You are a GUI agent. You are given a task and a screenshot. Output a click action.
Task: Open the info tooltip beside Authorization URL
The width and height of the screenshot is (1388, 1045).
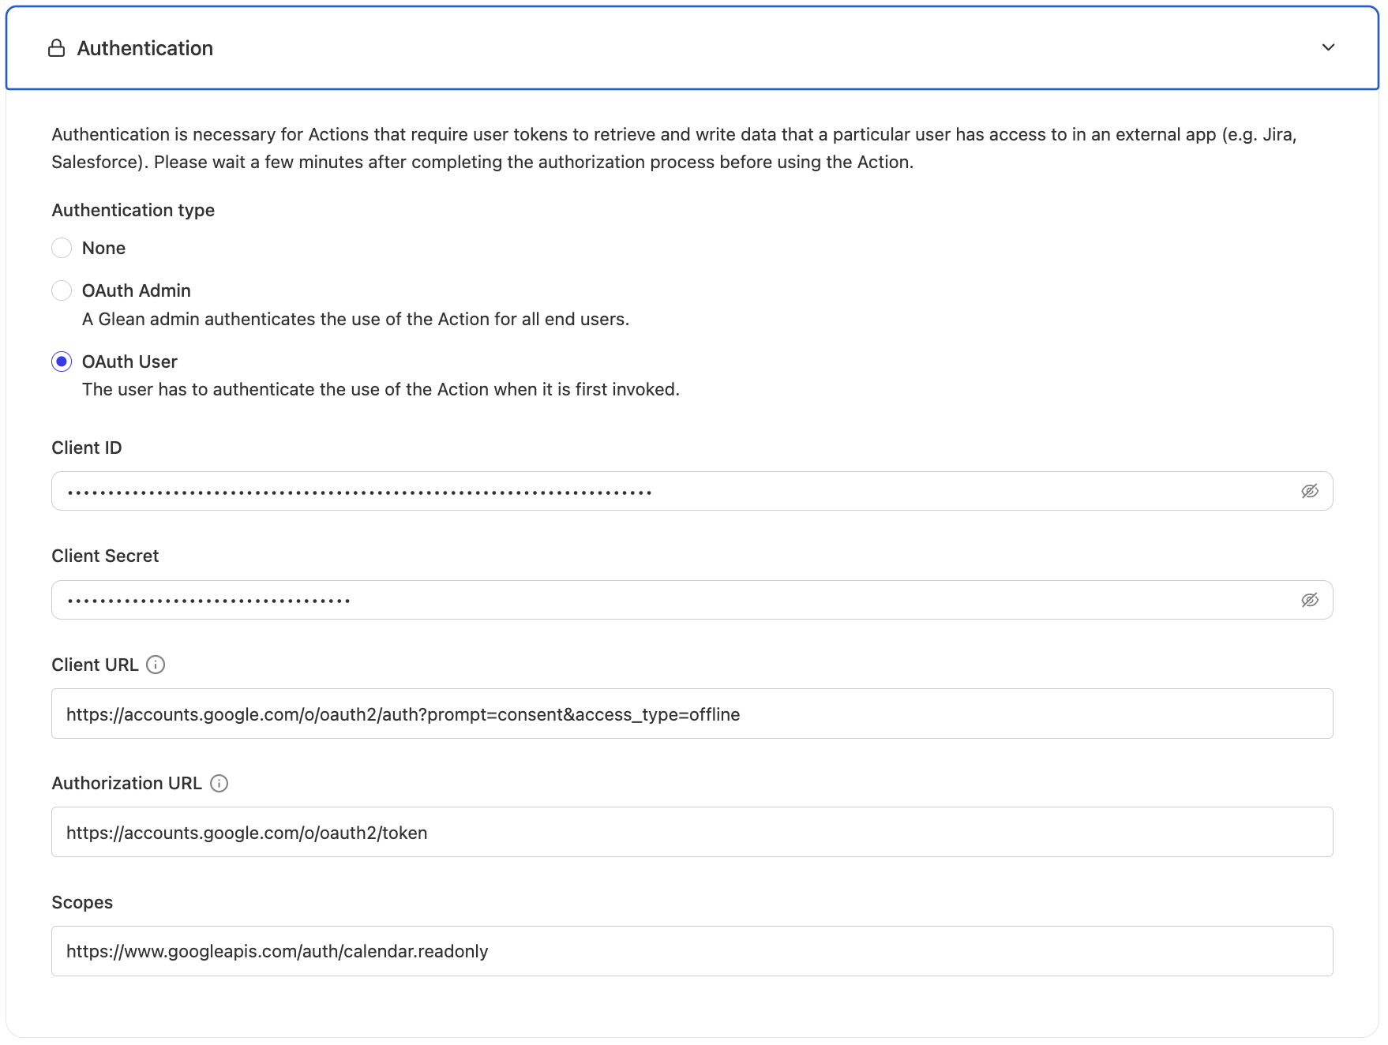tap(219, 783)
